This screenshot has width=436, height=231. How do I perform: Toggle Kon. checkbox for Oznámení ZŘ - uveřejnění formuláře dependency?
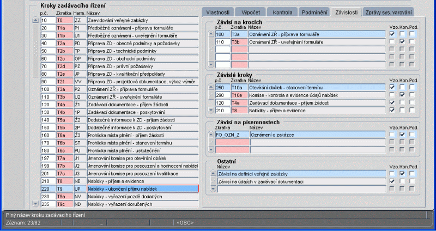tap(402, 42)
